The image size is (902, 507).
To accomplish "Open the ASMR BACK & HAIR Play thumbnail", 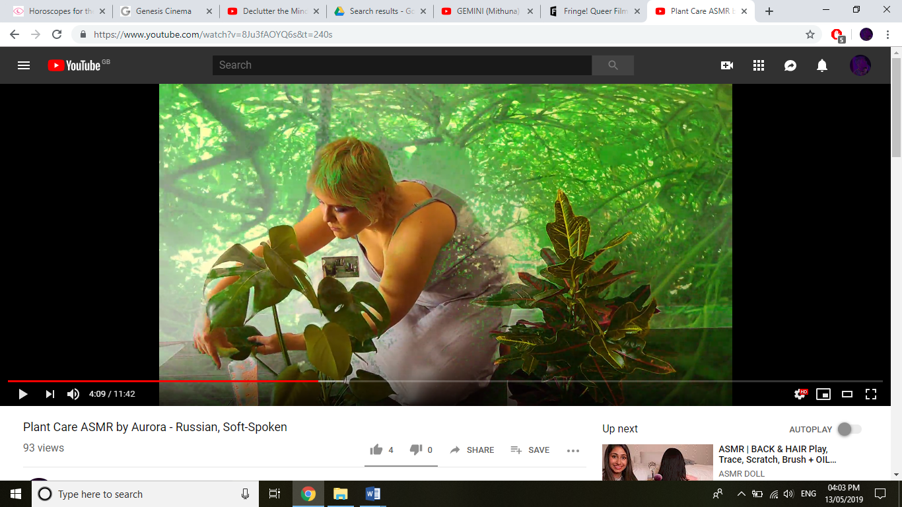I will pos(658,462).
